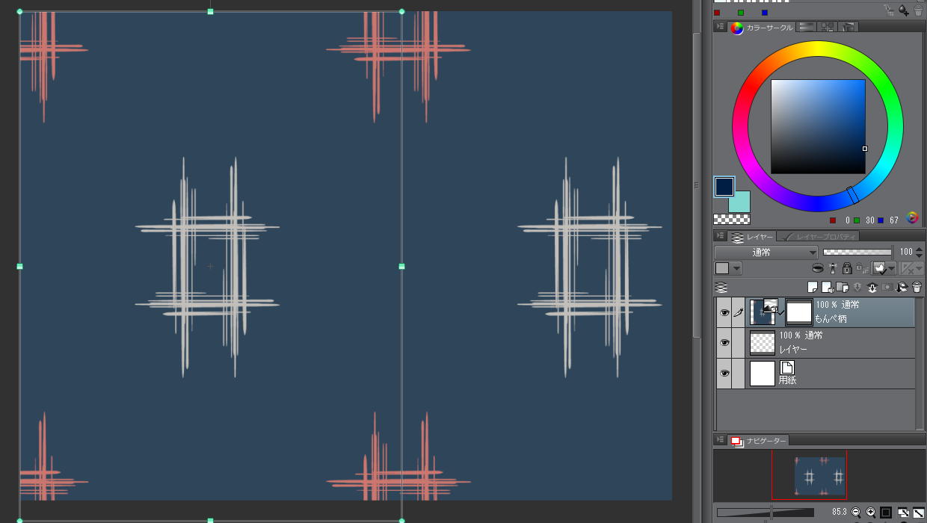This screenshot has width=927, height=523.
Task: Click the fit to screen icon
Action: tap(903, 513)
